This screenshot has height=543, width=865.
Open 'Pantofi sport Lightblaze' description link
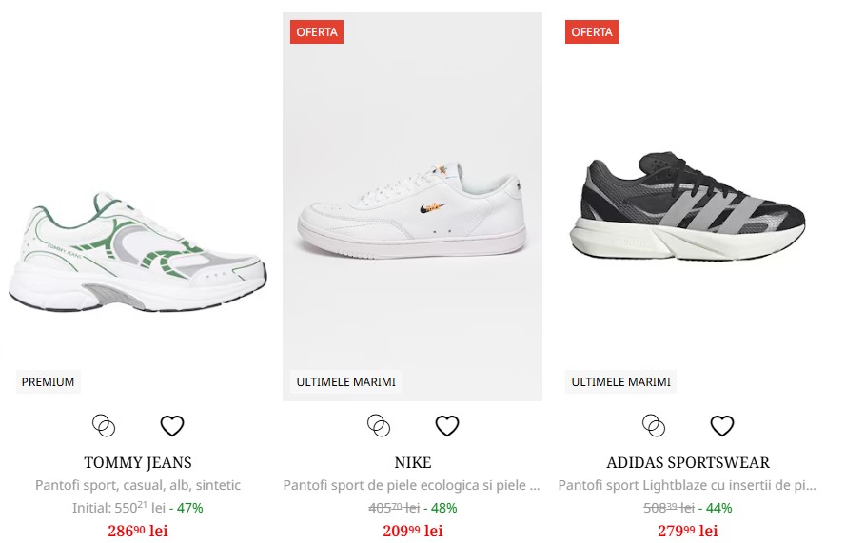point(687,485)
